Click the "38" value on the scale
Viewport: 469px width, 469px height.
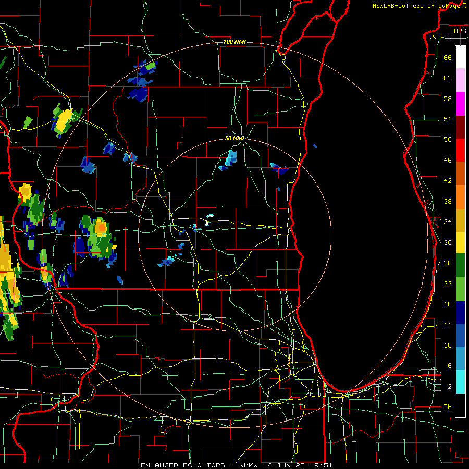pyautogui.click(x=448, y=201)
